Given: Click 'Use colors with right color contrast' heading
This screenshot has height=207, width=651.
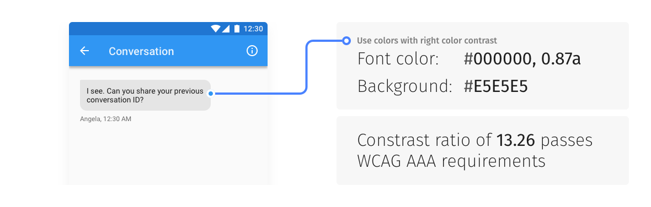Looking at the screenshot, I should point(427,41).
